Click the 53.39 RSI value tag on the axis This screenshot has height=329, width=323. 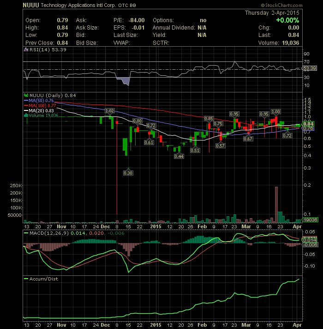[310, 68]
